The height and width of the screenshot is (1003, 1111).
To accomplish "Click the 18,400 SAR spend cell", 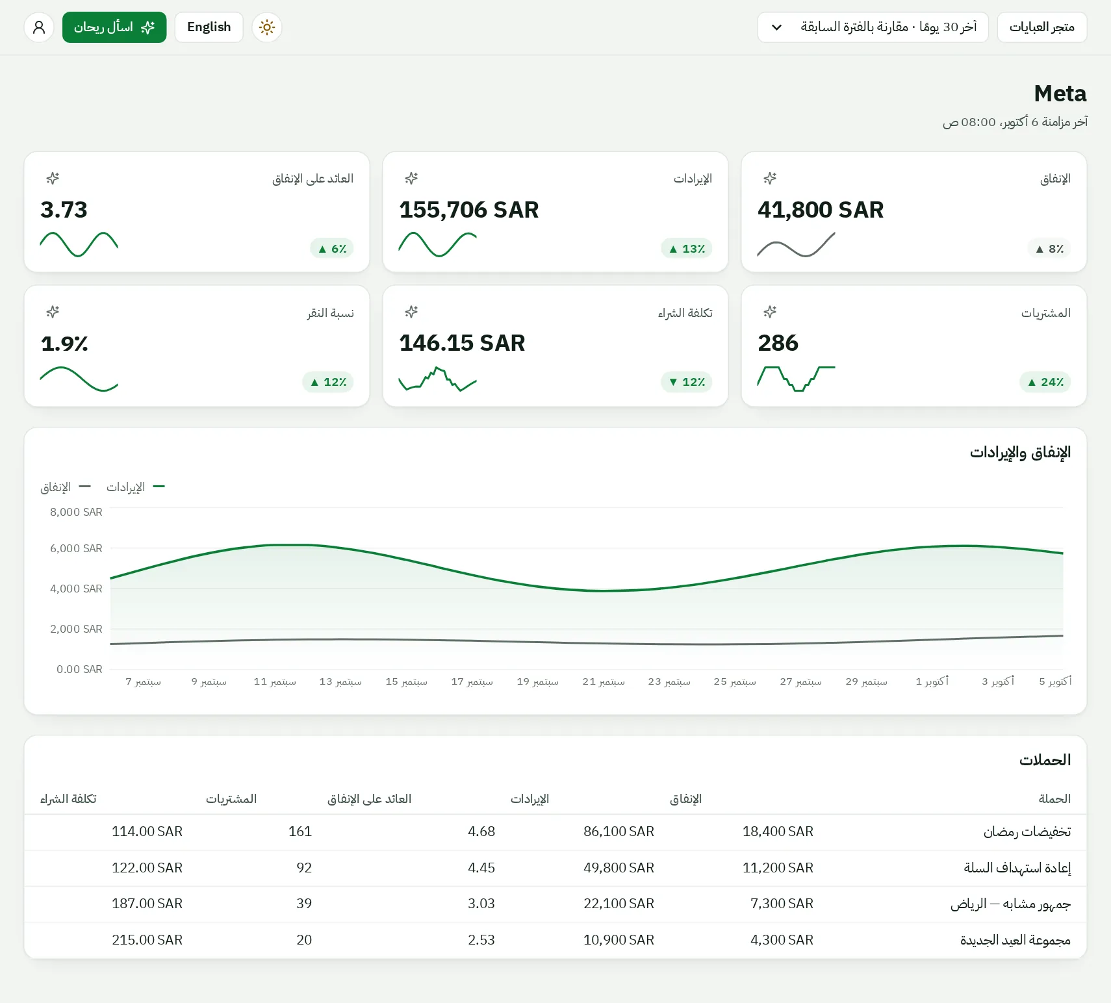I will (778, 832).
